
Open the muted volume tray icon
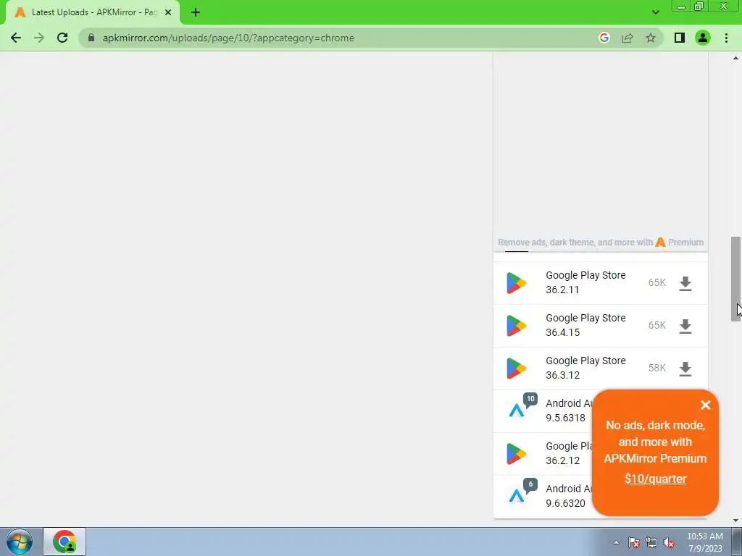click(x=669, y=542)
